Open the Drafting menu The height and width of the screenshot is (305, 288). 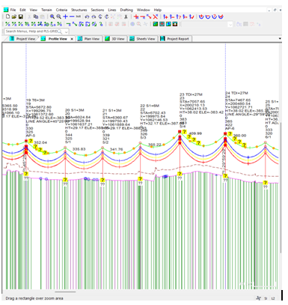pos(126,10)
